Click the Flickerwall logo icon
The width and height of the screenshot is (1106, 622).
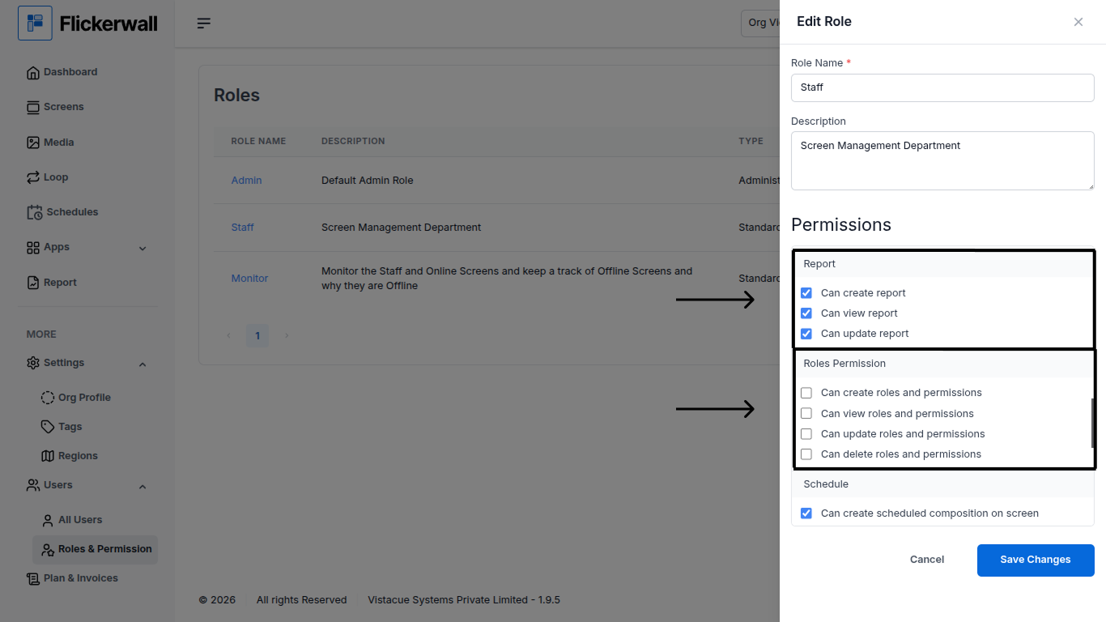pyautogui.click(x=35, y=23)
